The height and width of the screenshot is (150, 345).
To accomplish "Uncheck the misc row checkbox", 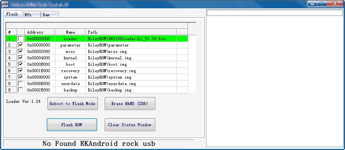I will 20,51.
